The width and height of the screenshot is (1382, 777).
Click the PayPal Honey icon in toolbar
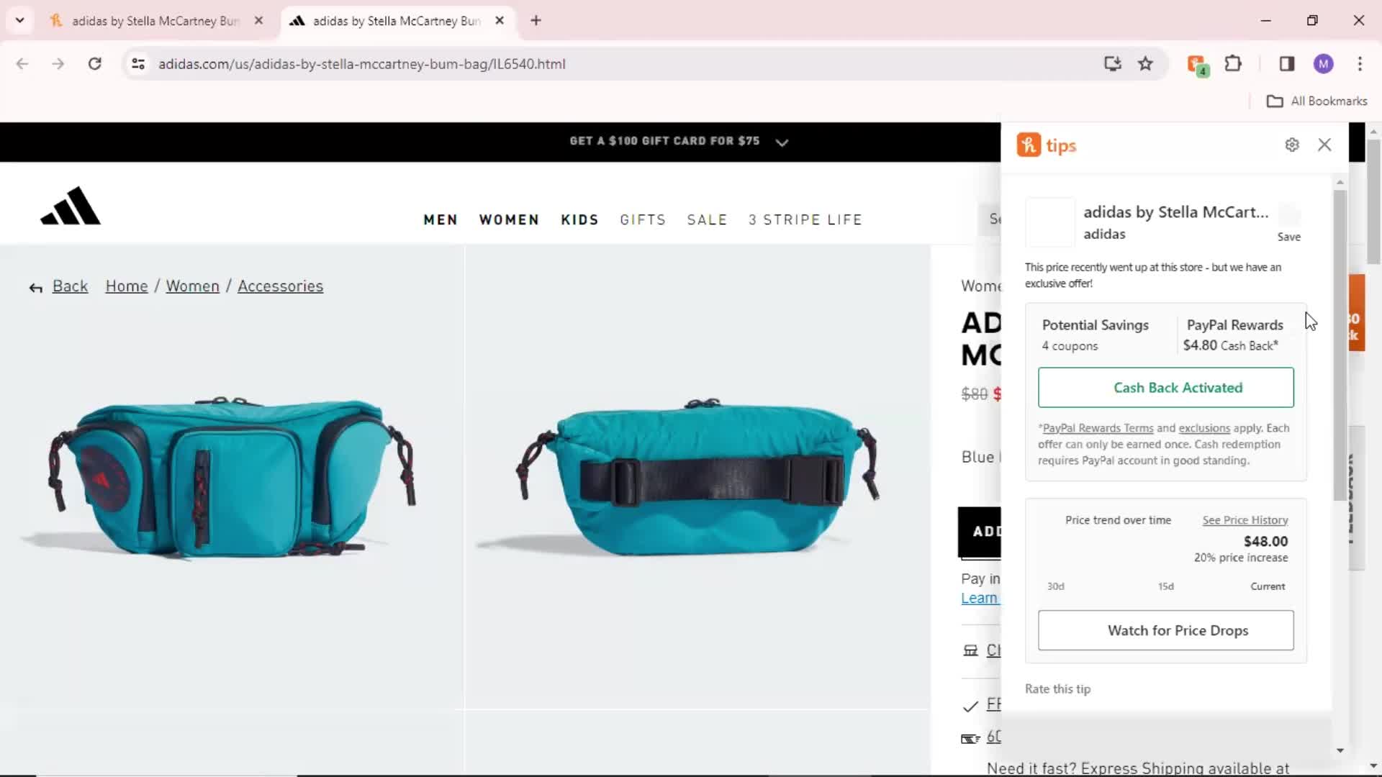1197,63
